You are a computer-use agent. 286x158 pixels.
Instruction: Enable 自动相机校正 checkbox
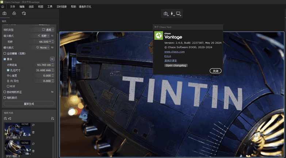point(5,92)
